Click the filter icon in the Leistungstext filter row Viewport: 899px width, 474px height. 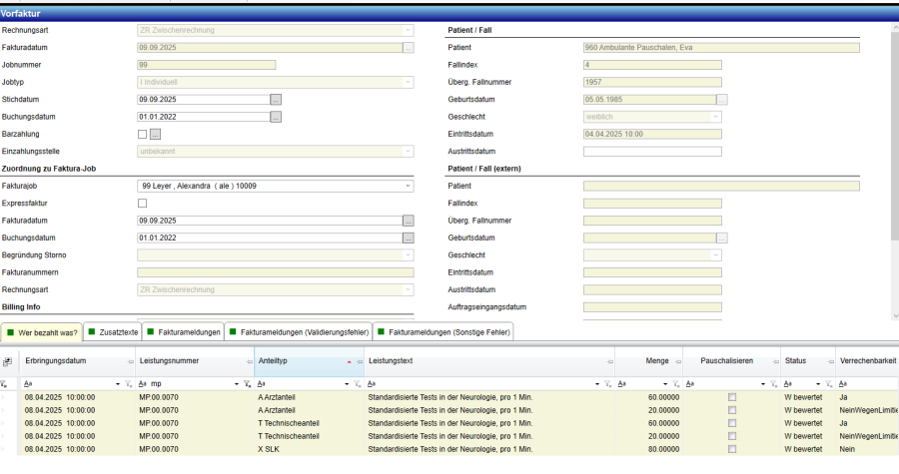(608, 383)
